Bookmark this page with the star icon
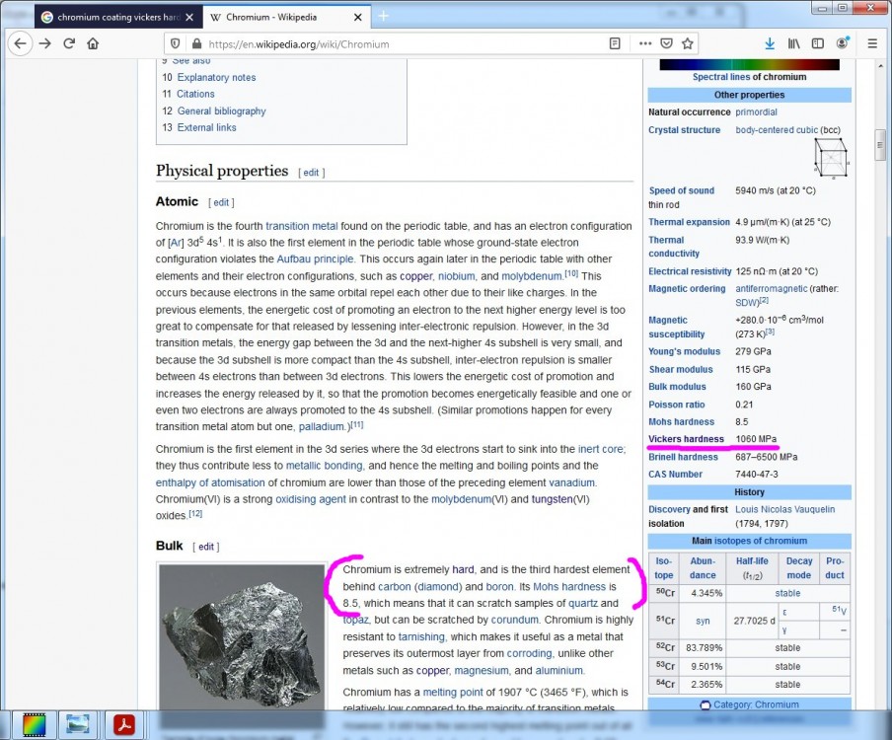The image size is (892, 740). (688, 43)
